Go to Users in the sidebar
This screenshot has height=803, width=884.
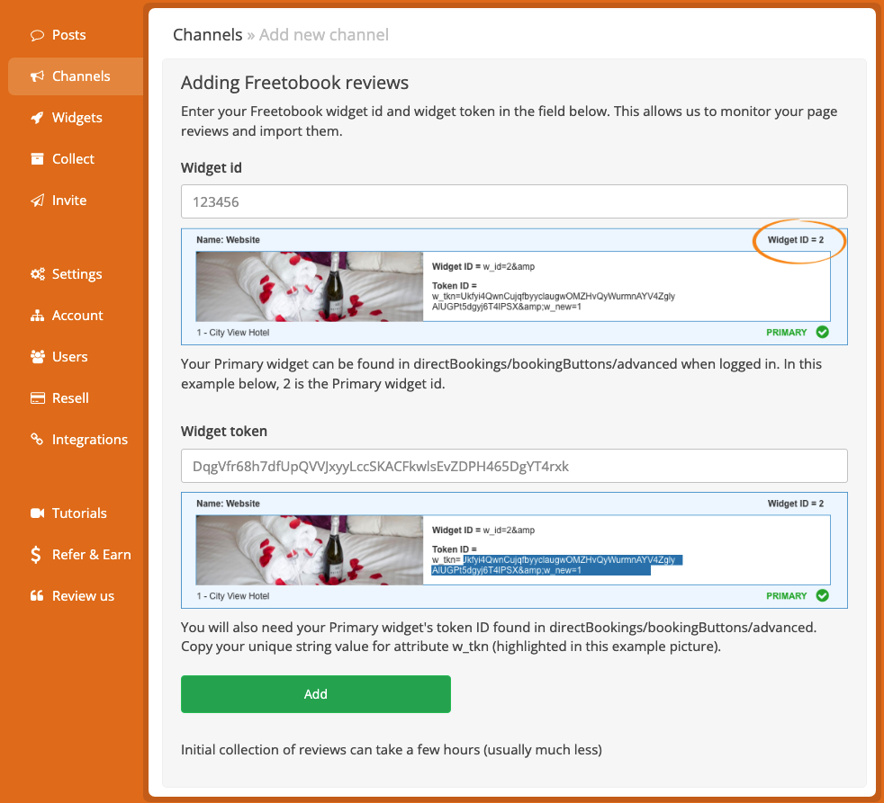pyautogui.click(x=76, y=357)
